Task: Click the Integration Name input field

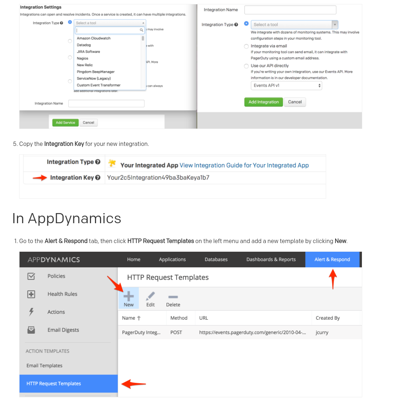Action: tap(290, 10)
